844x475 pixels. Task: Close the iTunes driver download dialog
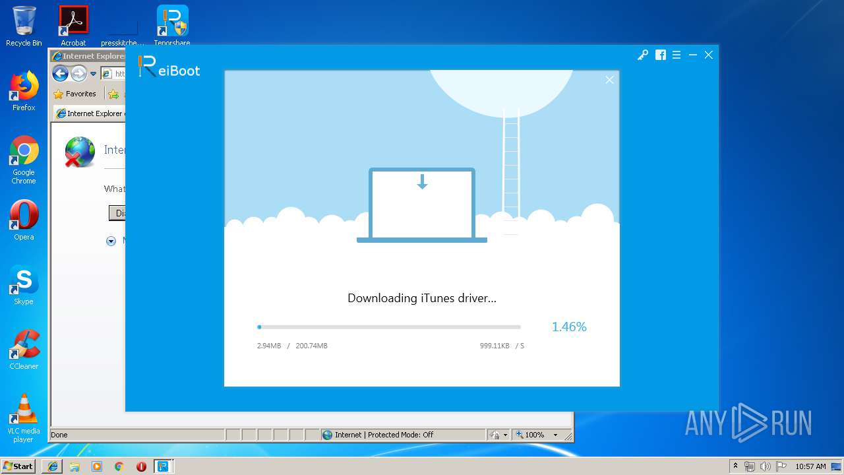pos(609,80)
